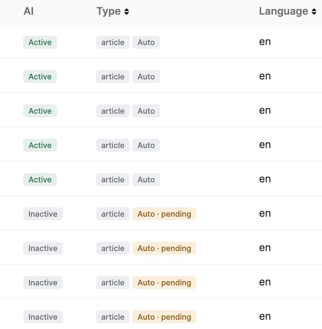Click the Auto tag in the second Active row
The height and width of the screenshot is (329, 322).
146,77
